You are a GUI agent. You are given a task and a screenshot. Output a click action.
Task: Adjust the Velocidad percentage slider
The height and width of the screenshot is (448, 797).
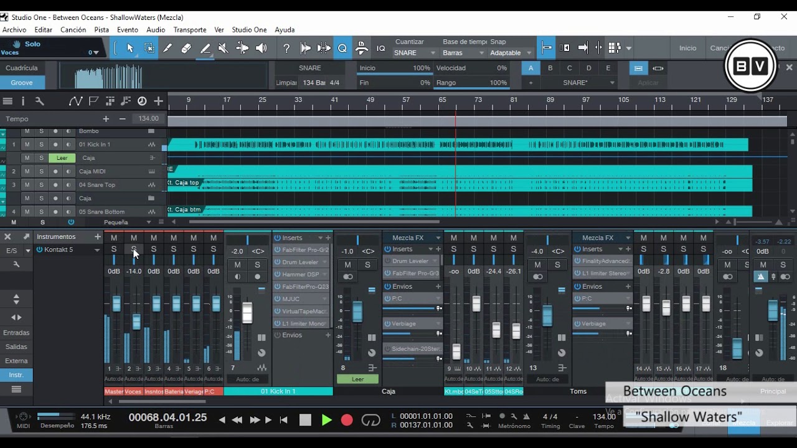(471, 68)
